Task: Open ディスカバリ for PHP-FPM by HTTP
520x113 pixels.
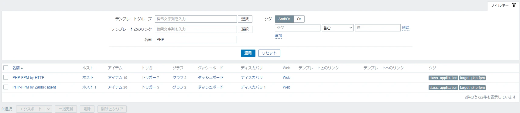Action: pos(251,78)
